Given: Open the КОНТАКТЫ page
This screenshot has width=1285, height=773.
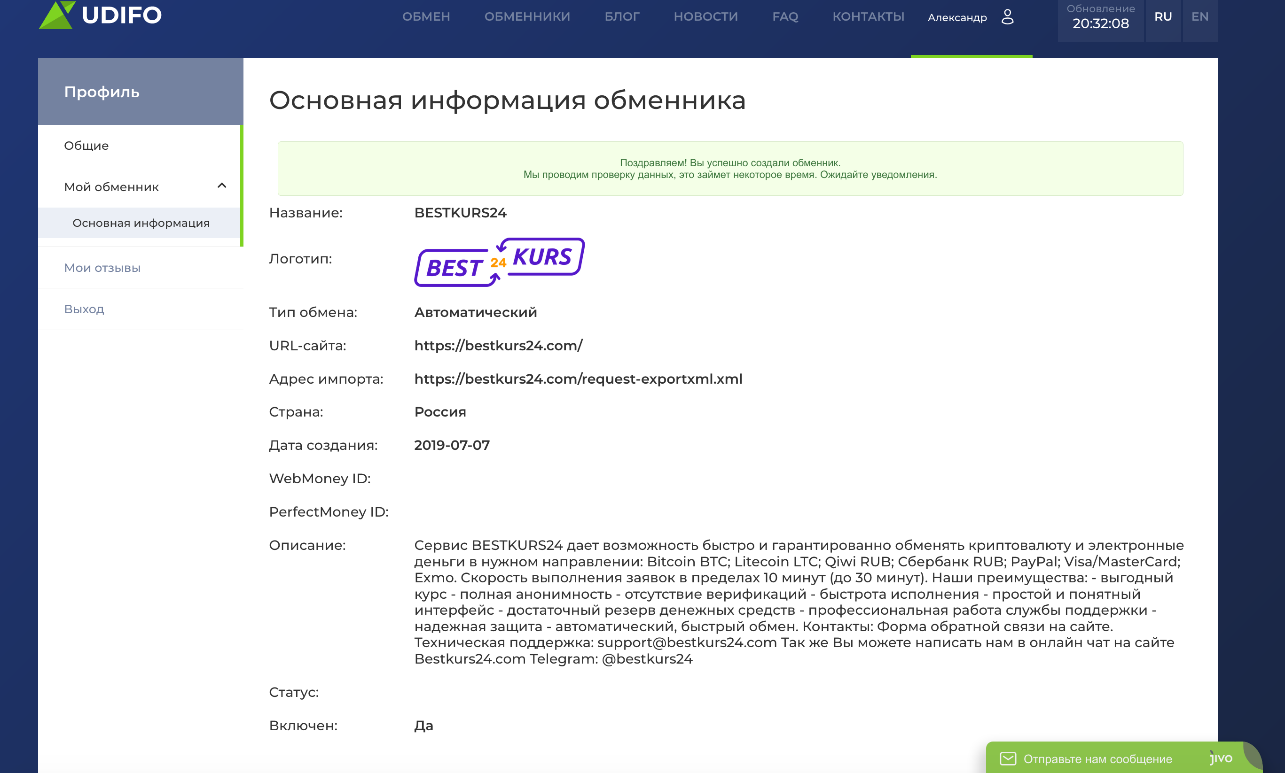Looking at the screenshot, I should click(868, 16).
